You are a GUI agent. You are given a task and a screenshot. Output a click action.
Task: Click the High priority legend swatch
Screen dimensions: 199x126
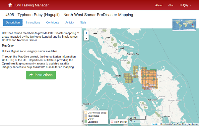coord(112,121)
